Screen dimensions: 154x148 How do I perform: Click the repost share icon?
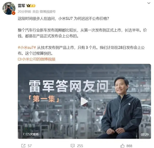(x=23, y=146)
